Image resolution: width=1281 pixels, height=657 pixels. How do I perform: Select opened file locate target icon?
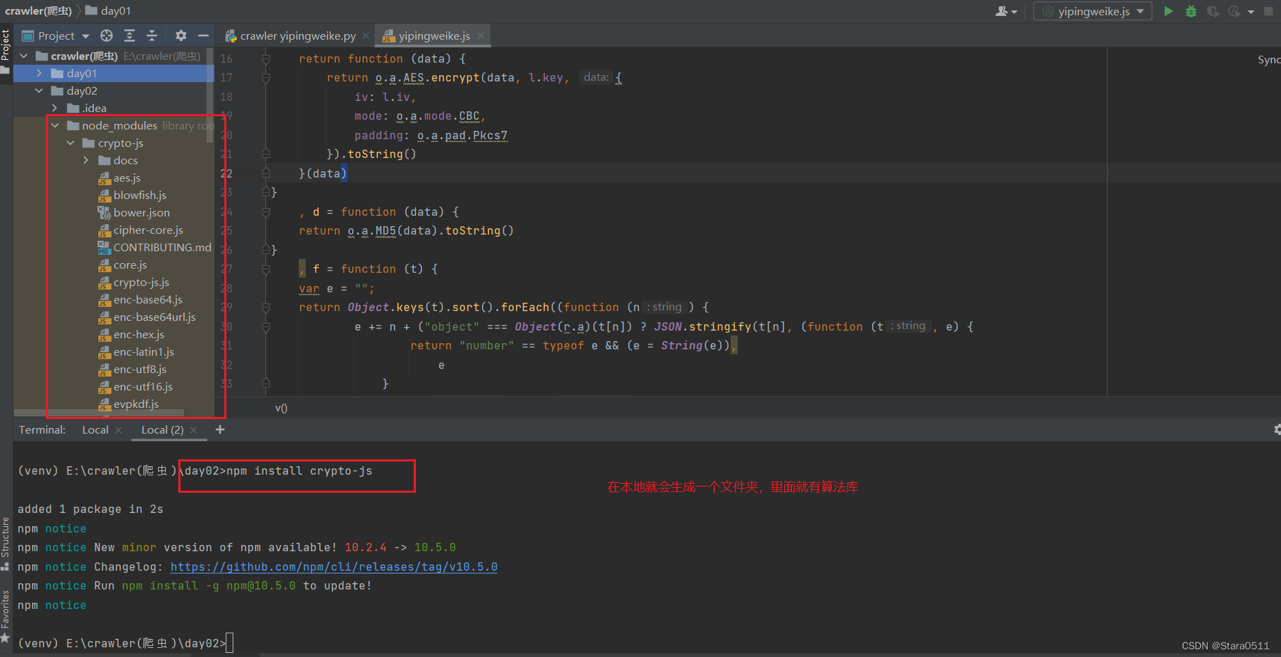pyautogui.click(x=107, y=35)
